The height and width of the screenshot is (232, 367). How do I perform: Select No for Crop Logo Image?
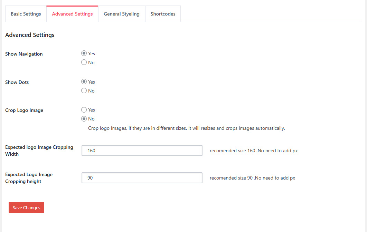click(84, 119)
